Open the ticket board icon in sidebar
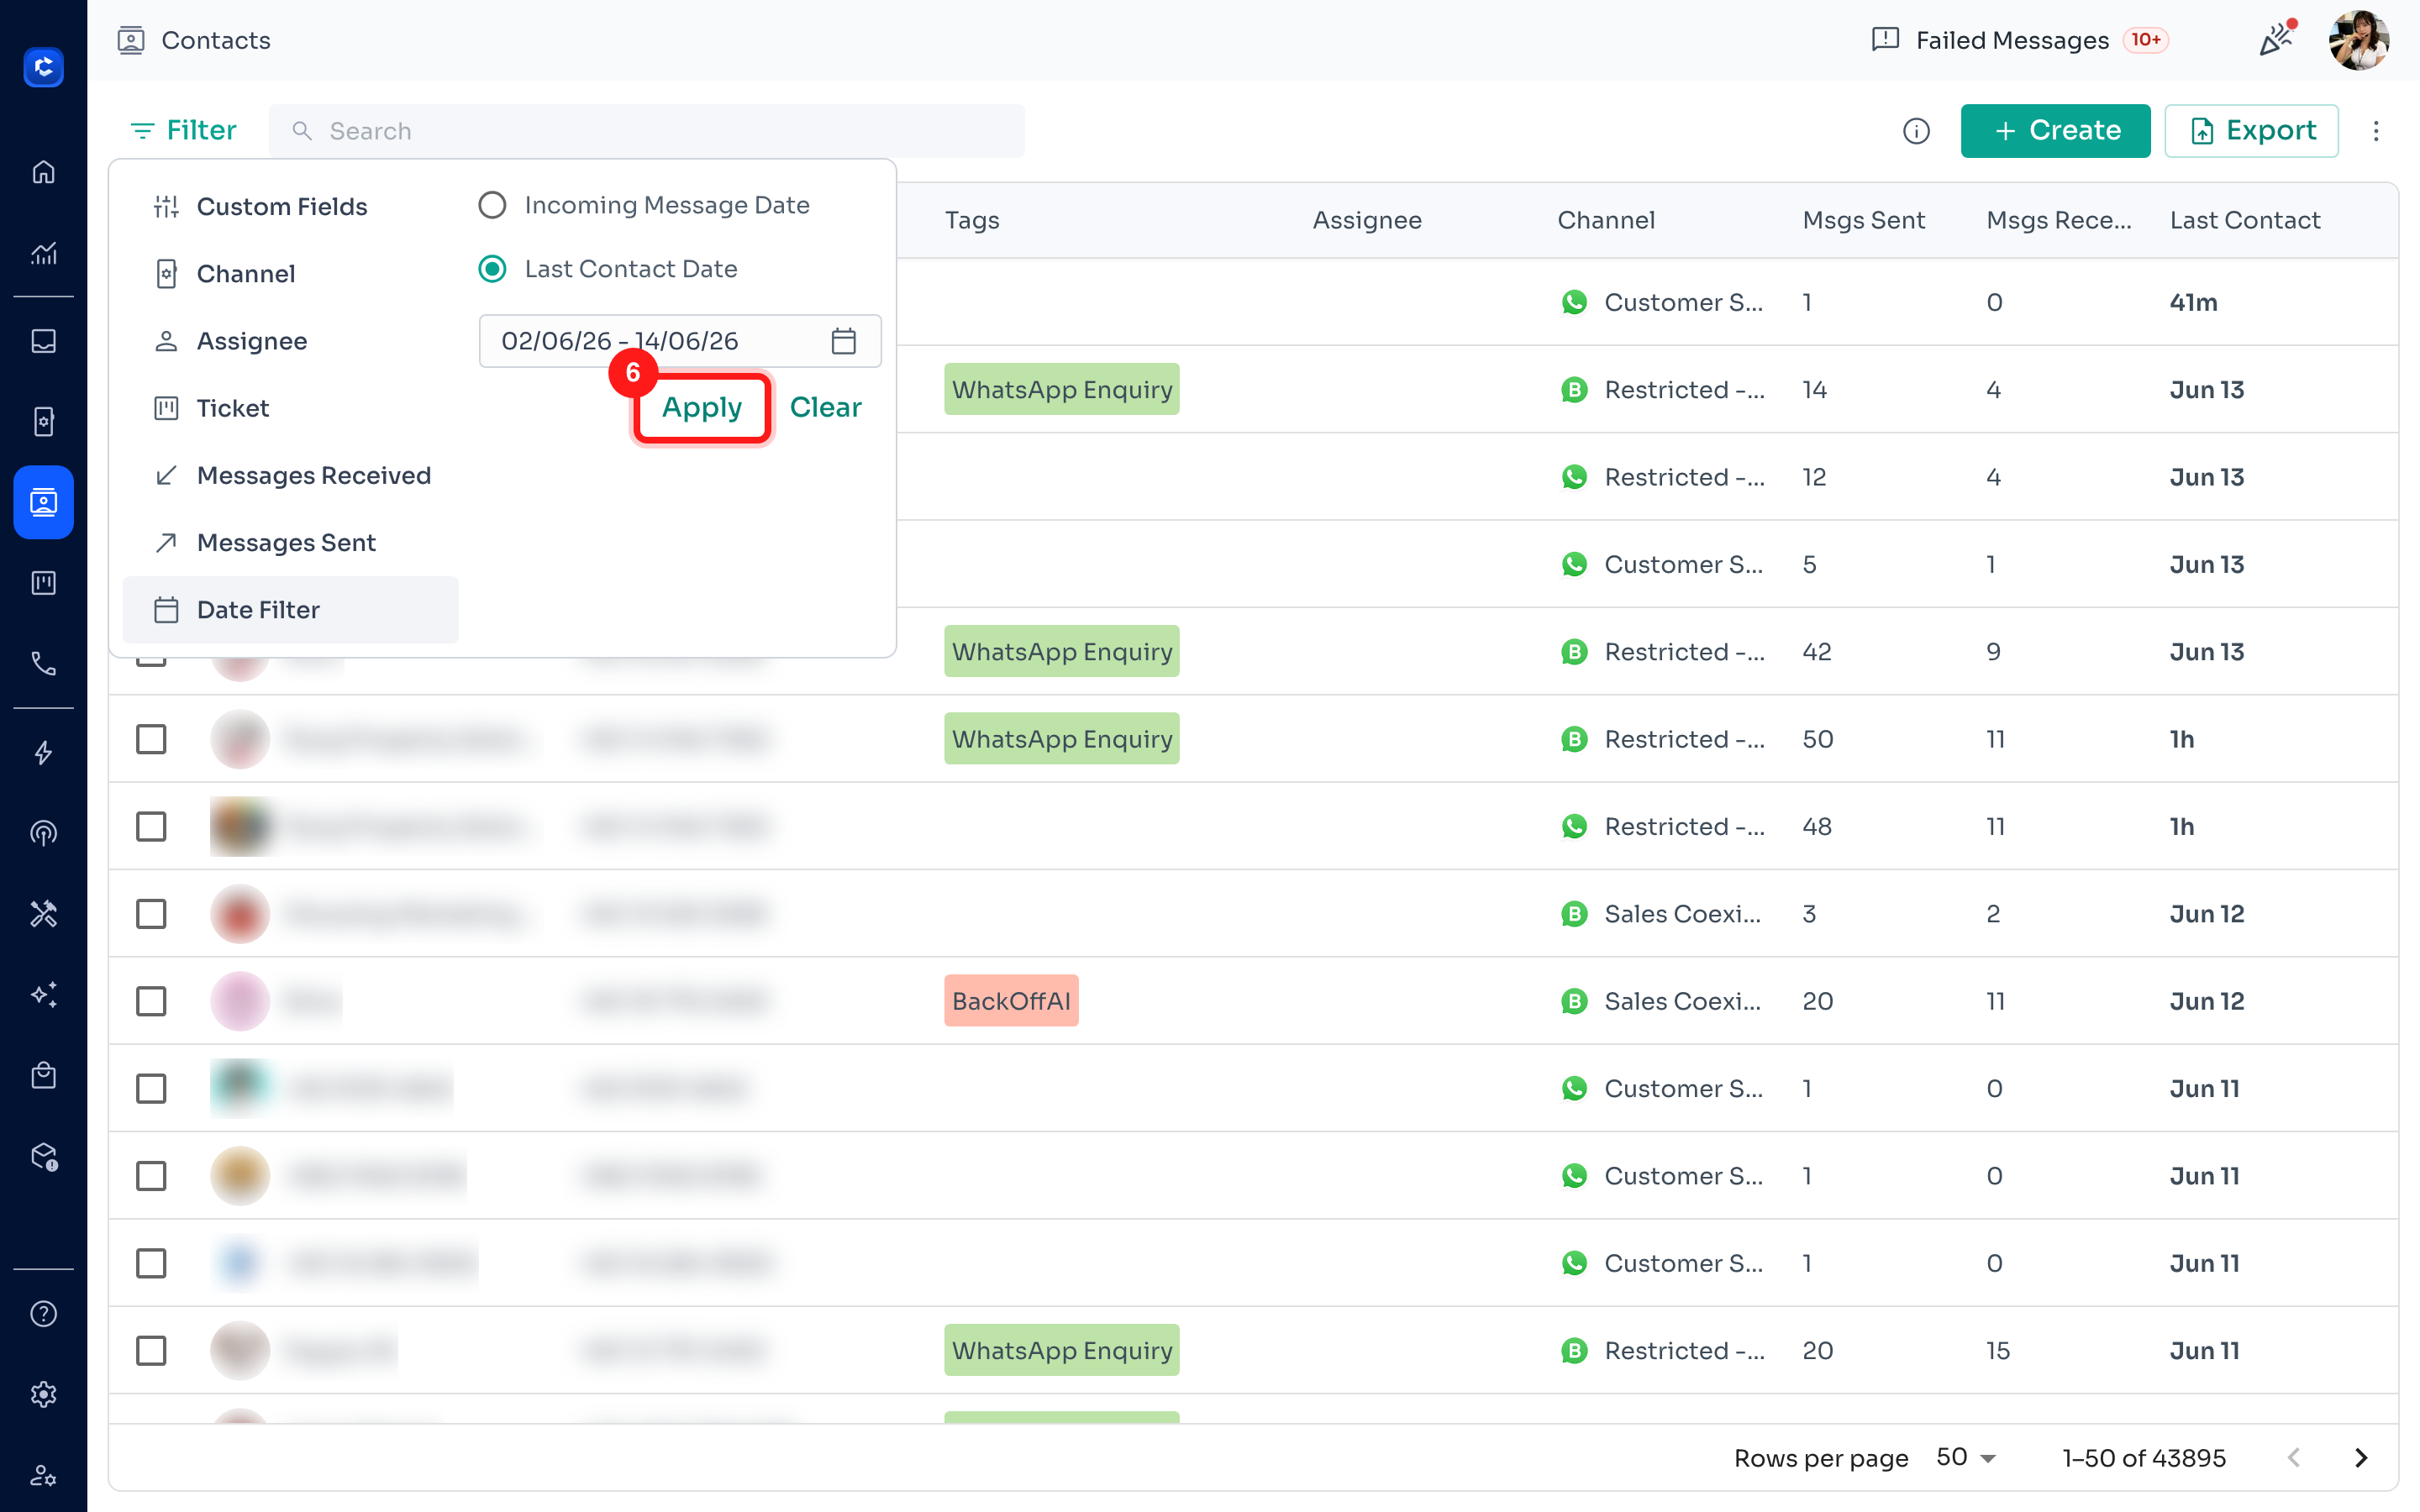 click(43, 583)
